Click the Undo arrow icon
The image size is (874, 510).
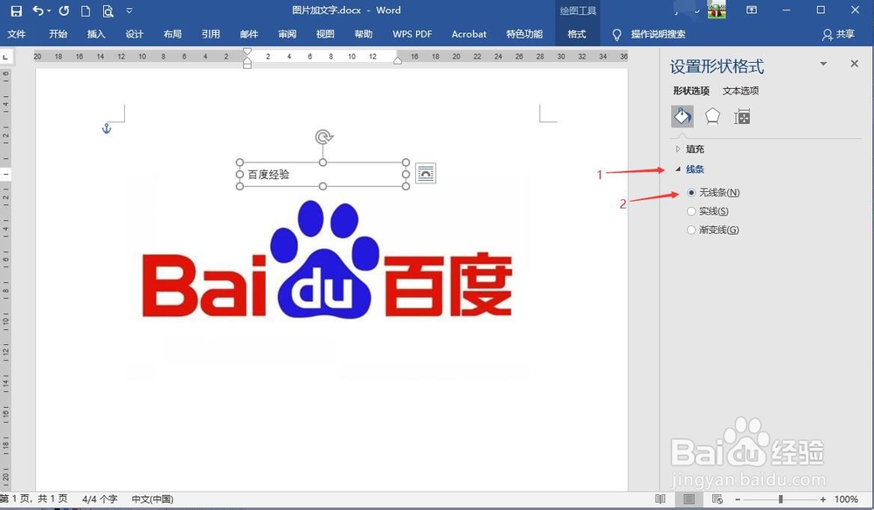coord(38,10)
